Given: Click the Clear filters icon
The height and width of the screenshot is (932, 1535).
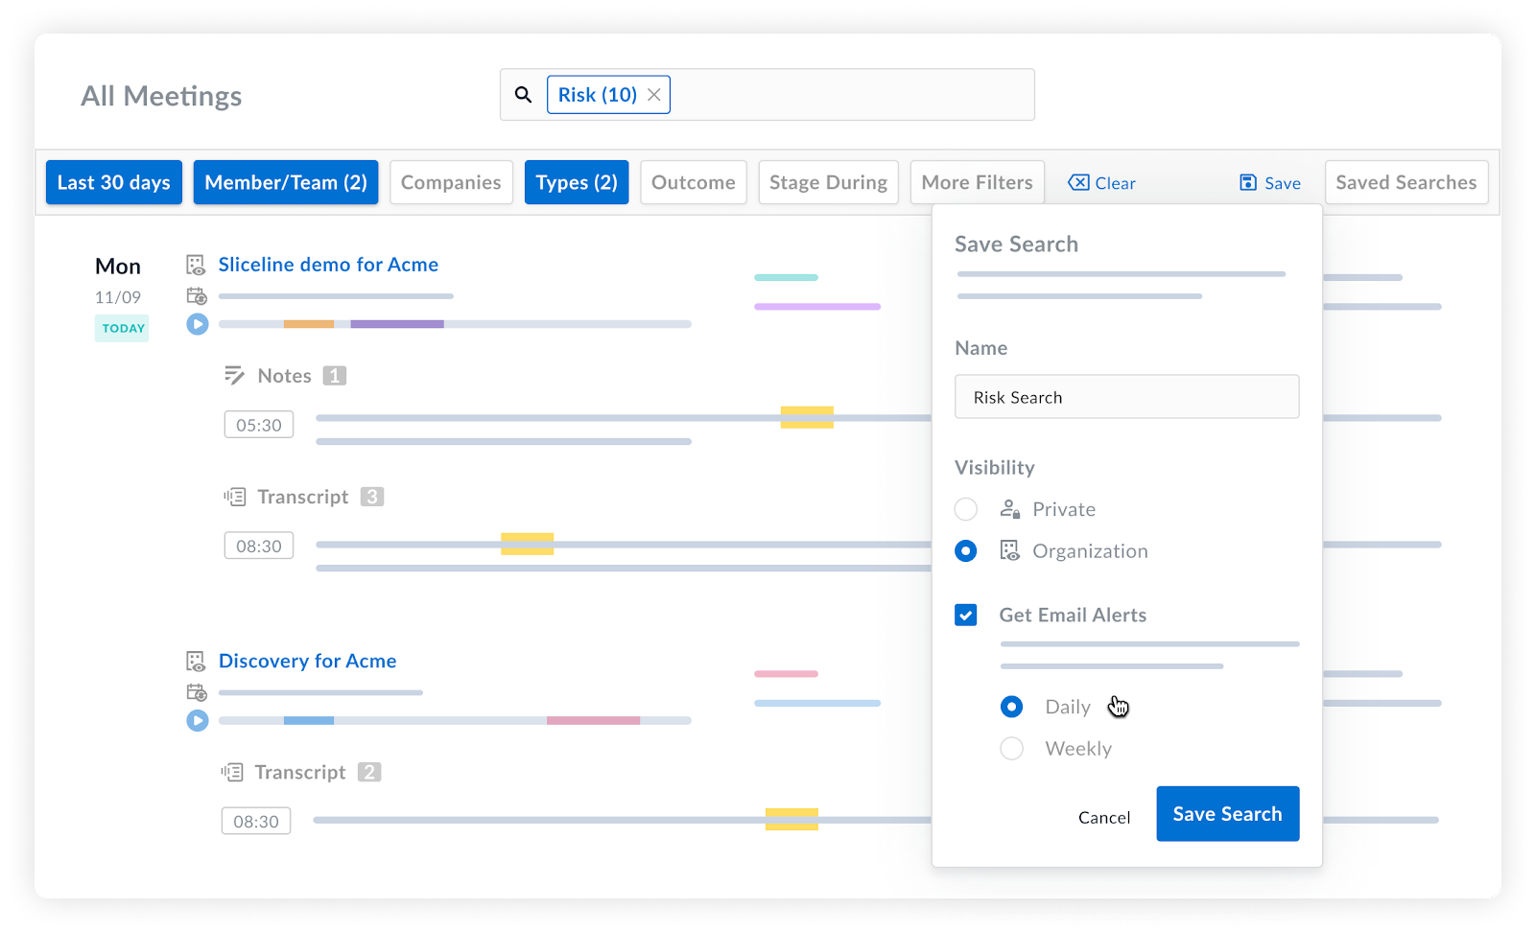Looking at the screenshot, I should pos(1079,183).
